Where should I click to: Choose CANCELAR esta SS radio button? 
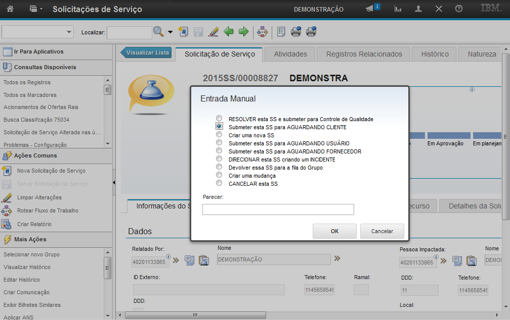pyautogui.click(x=219, y=184)
